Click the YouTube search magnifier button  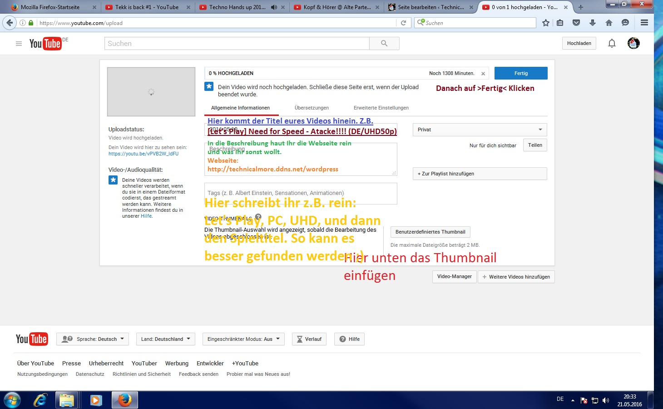(384, 44)
